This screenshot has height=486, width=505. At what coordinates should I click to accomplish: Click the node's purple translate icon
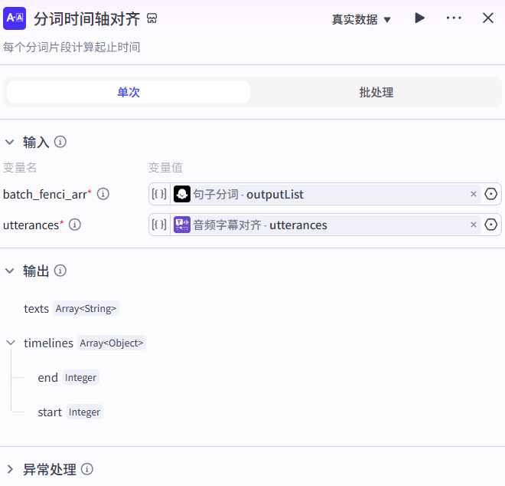click(x=15, y=18)
